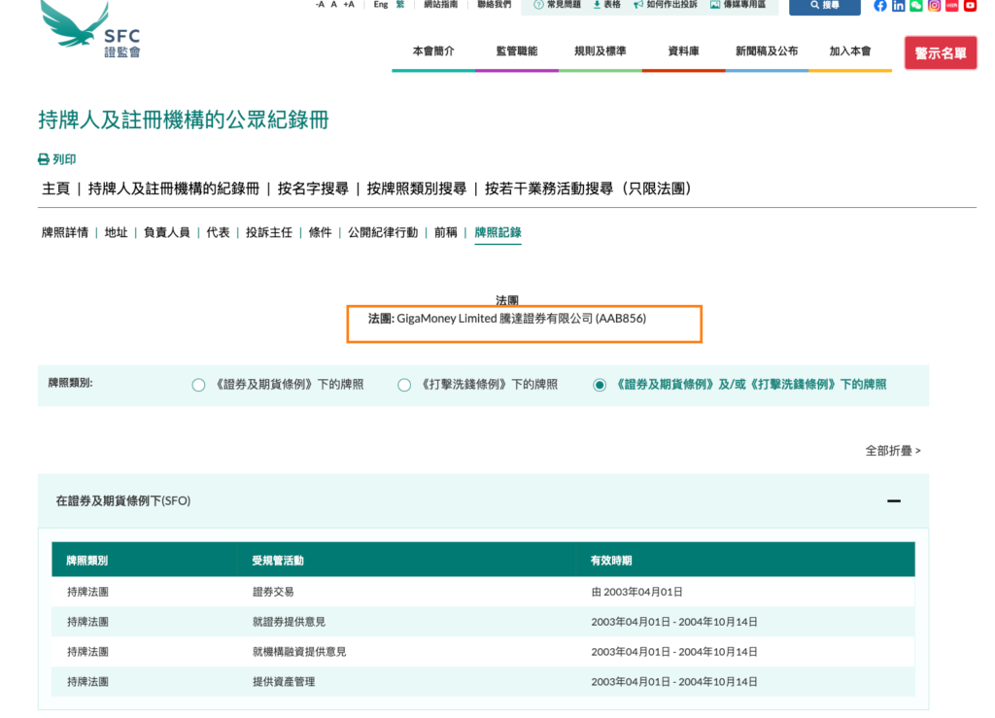Open the 新聞稿及公布 menu

pyautogui.click(x=767, y=51)
